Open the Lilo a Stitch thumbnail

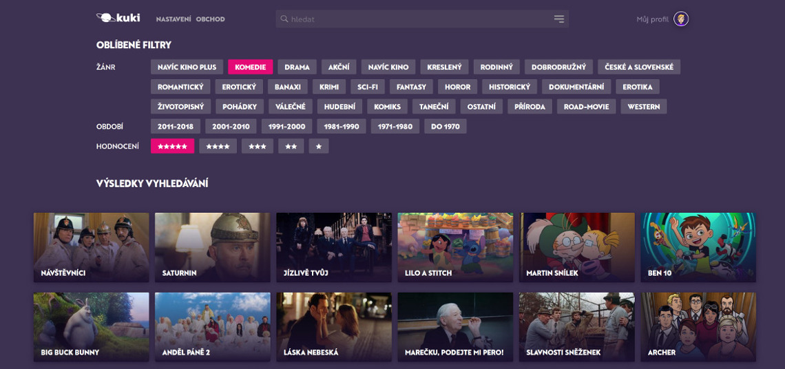(456, 247)
